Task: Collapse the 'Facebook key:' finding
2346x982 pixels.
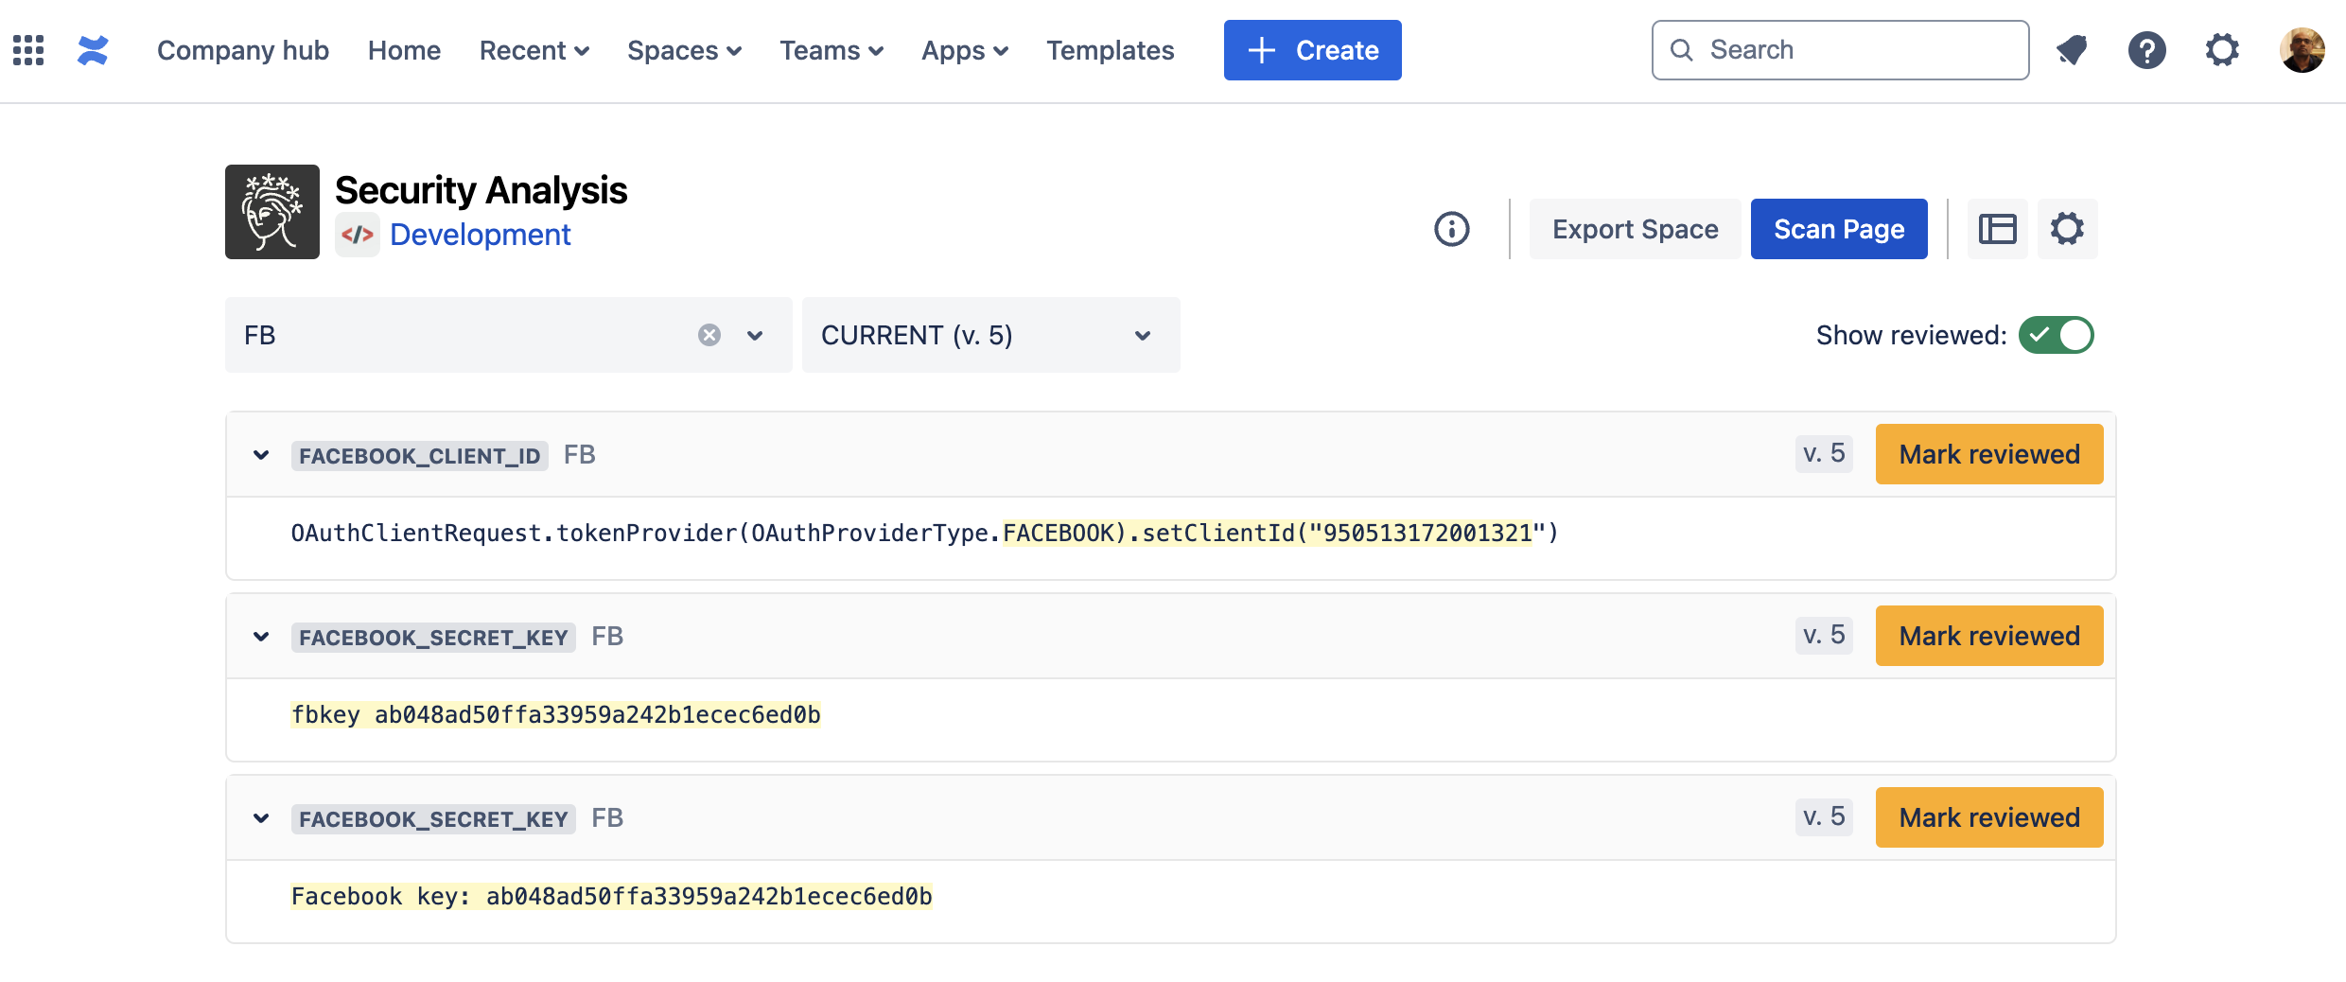Action: (x=261, y=818)
